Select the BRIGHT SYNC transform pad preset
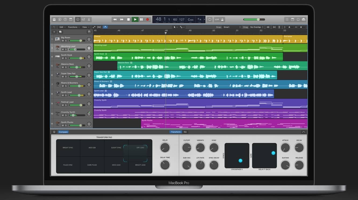 tap(68, 148)
